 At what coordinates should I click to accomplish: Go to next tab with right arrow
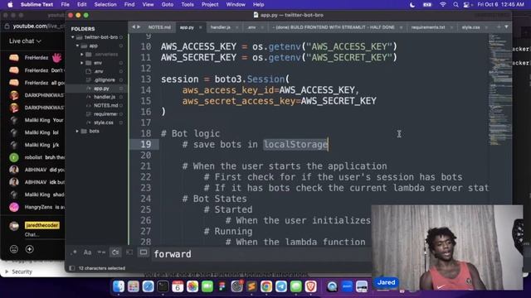(x=139, y=27)
